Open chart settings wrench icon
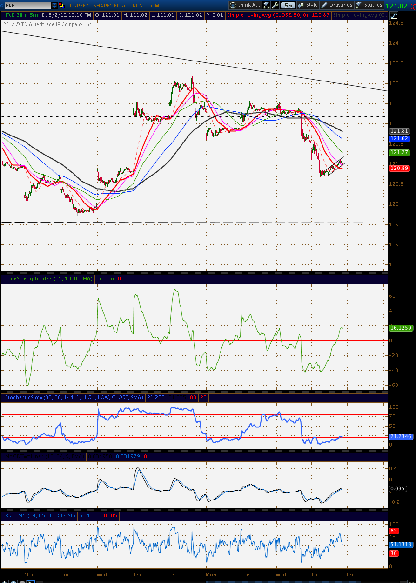 pyautogui.click(x=275, y=5)
